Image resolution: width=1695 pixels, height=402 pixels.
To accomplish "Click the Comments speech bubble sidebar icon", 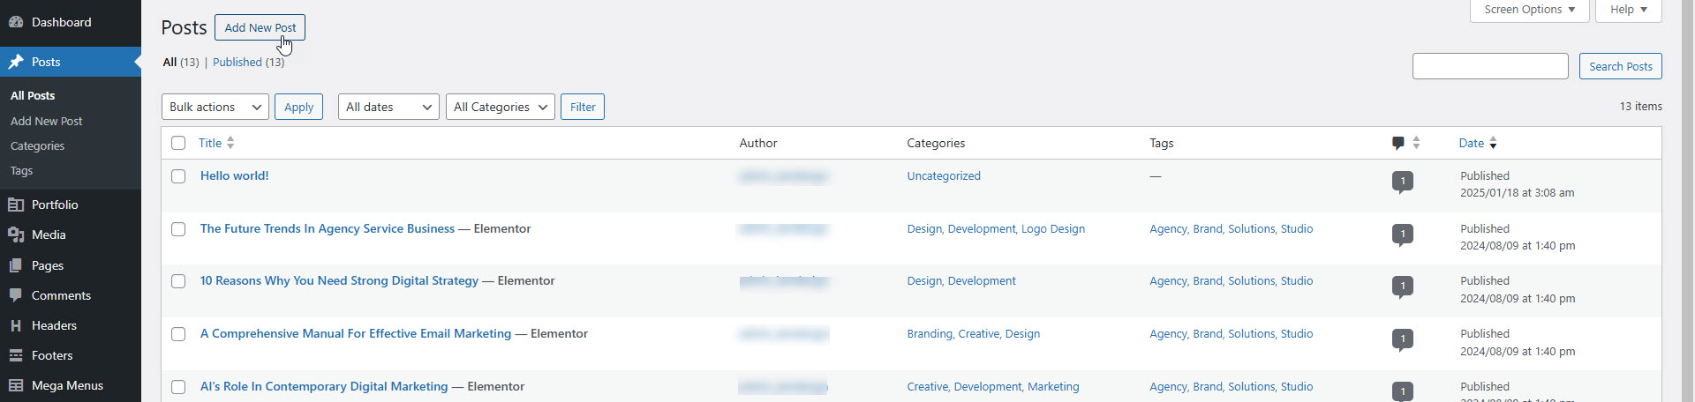I will pos(16,295).
